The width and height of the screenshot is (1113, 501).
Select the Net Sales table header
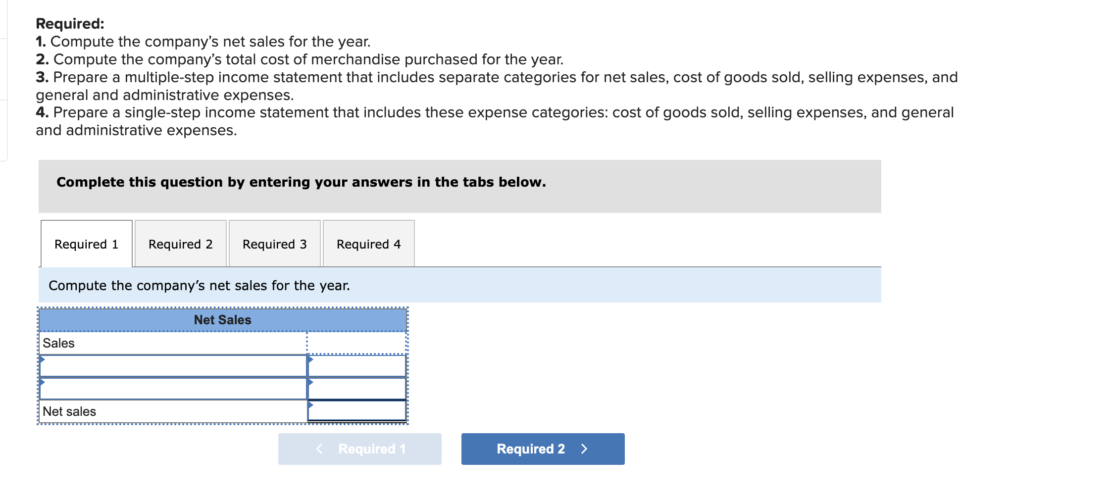point(222,319)
